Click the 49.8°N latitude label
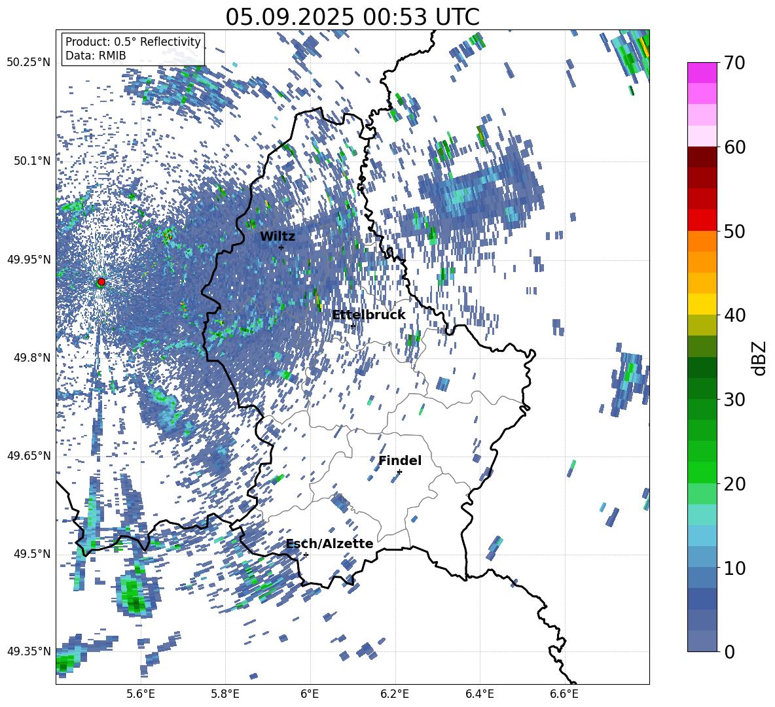 pyautogui.click(x=31, y=358)
